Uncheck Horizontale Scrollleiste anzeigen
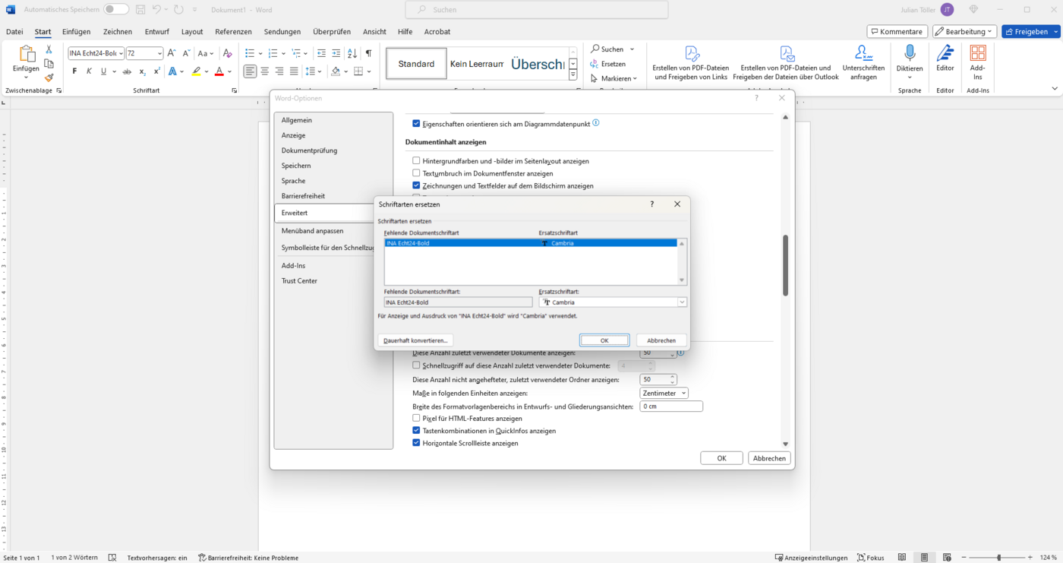 416,443
